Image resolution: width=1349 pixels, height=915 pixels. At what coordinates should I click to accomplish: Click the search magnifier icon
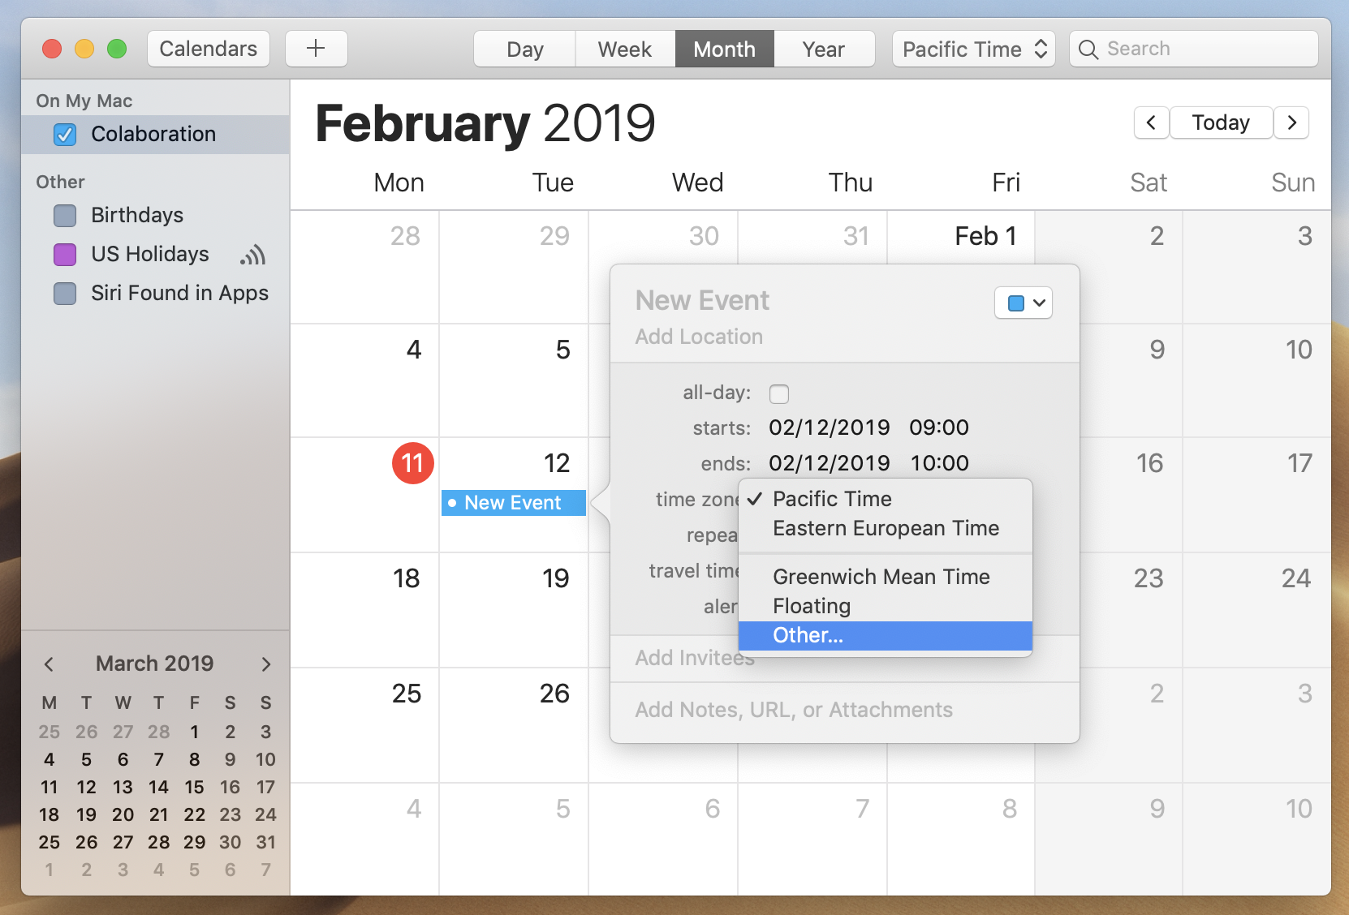pos(1088,49)
